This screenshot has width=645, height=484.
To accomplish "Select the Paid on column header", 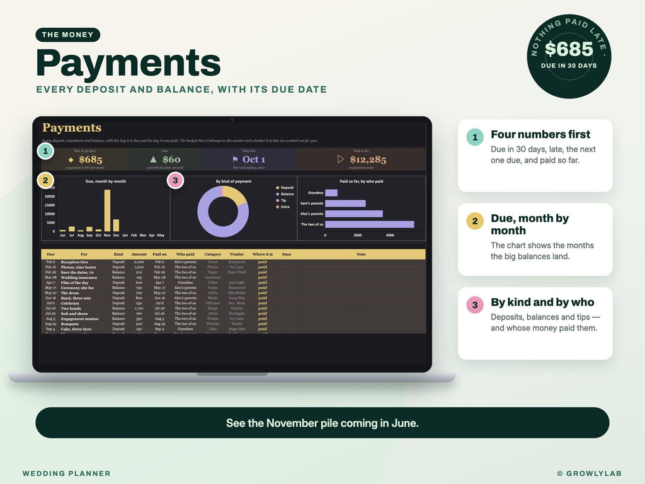I will pyautogui.click(x=159, y=255).
